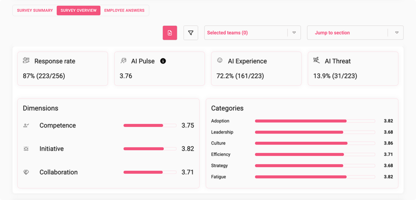
Task: Click the 3.76 AI Pulse value
Action: click(x=126, y=76)
